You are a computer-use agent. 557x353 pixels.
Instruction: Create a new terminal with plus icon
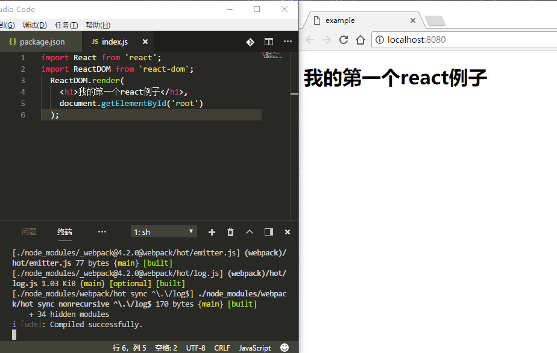pos(212,232)
